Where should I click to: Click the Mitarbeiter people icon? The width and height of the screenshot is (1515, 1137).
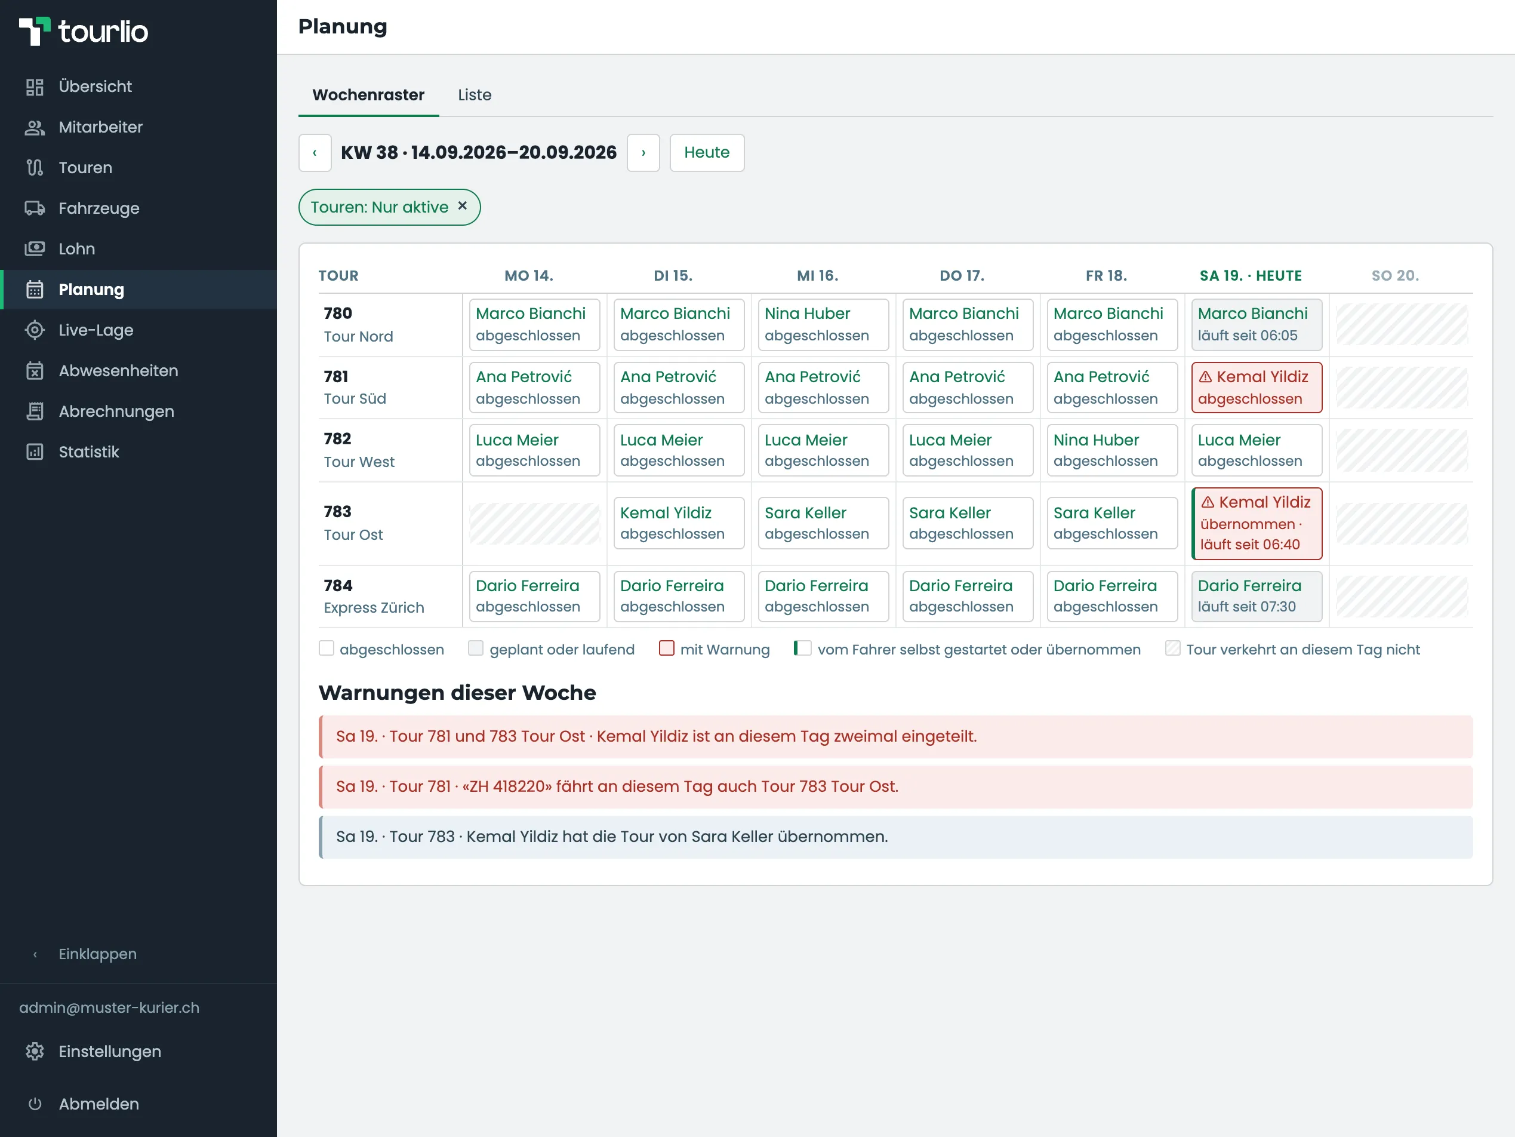pos(34,127)
